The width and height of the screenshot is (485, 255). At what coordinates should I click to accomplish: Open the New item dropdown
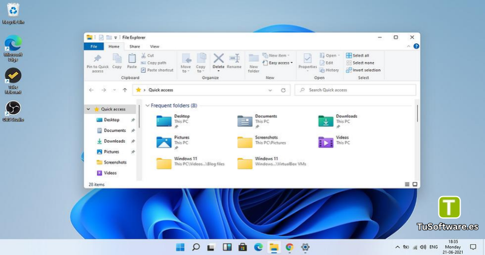coord(276,55)
